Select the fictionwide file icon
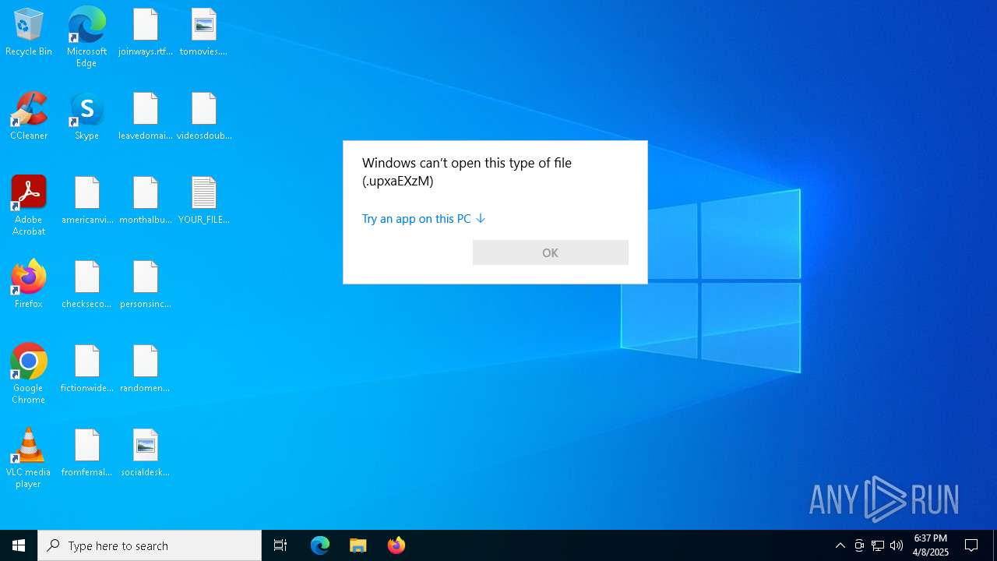This screenshot has height=561, width=997. point(86,369)
